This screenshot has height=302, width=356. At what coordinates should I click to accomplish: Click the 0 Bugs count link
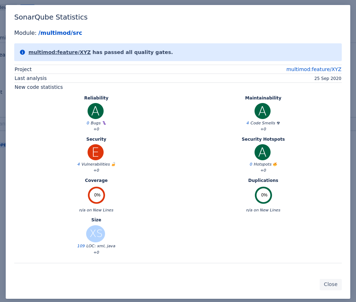tap(88, 123)
